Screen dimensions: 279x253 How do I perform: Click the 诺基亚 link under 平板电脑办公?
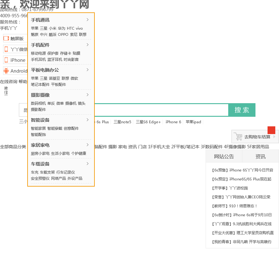(x=54, y=78)
